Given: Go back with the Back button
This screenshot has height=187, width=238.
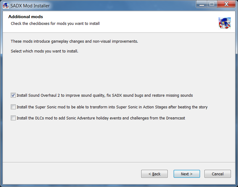Looking at the screenshot, I should pos(154,174).
